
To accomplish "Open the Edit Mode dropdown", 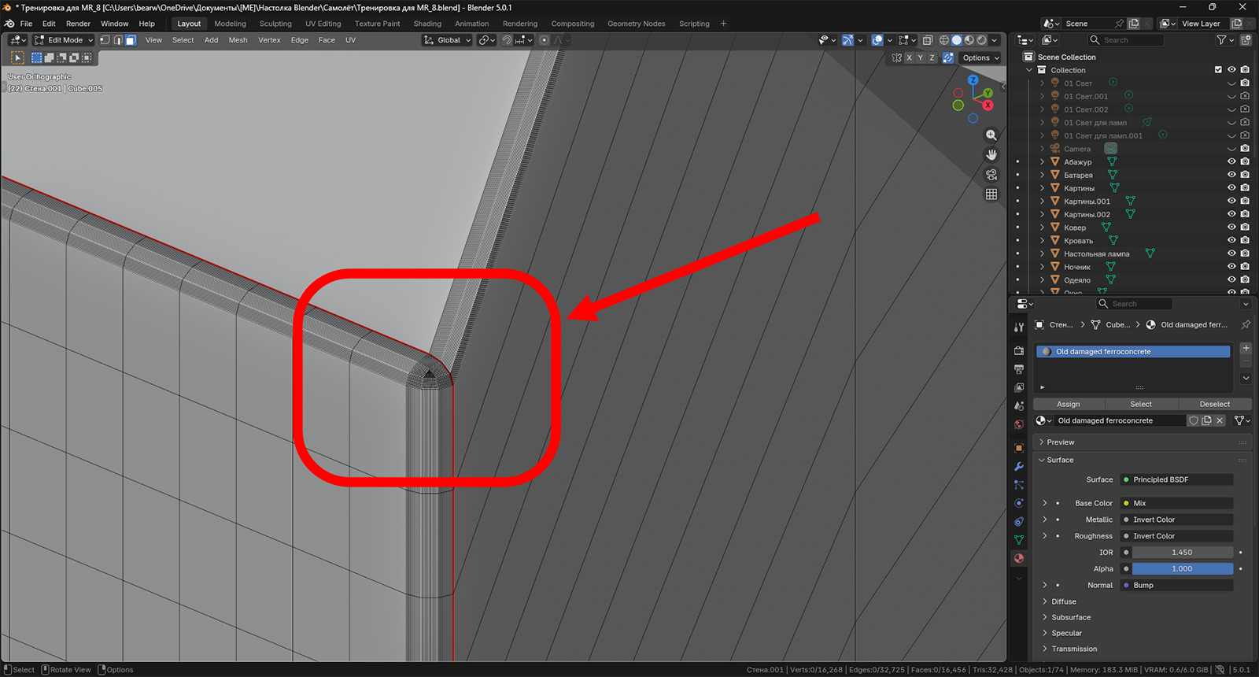I will tap(64, 40).
